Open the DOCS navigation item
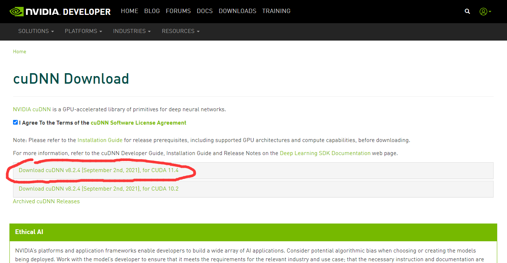 tap(205, 11)
